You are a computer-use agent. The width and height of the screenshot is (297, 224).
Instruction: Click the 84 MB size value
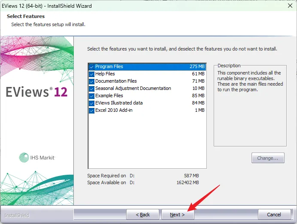198,103
